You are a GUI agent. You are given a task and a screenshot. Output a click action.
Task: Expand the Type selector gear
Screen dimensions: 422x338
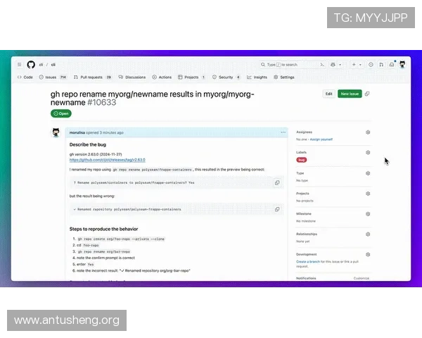point(368,173)
